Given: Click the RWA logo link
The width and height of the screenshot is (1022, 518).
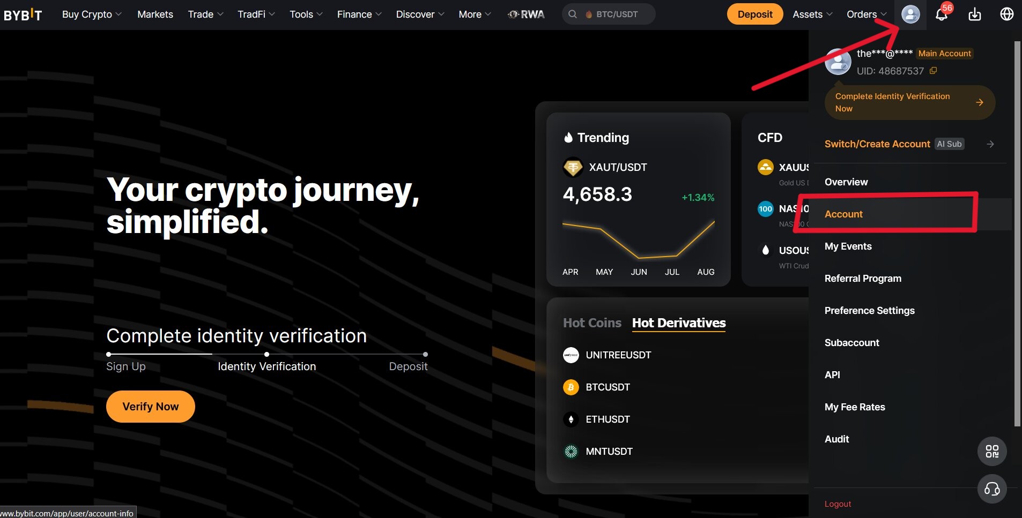Looking at the screenshot, I should (526, 14).
